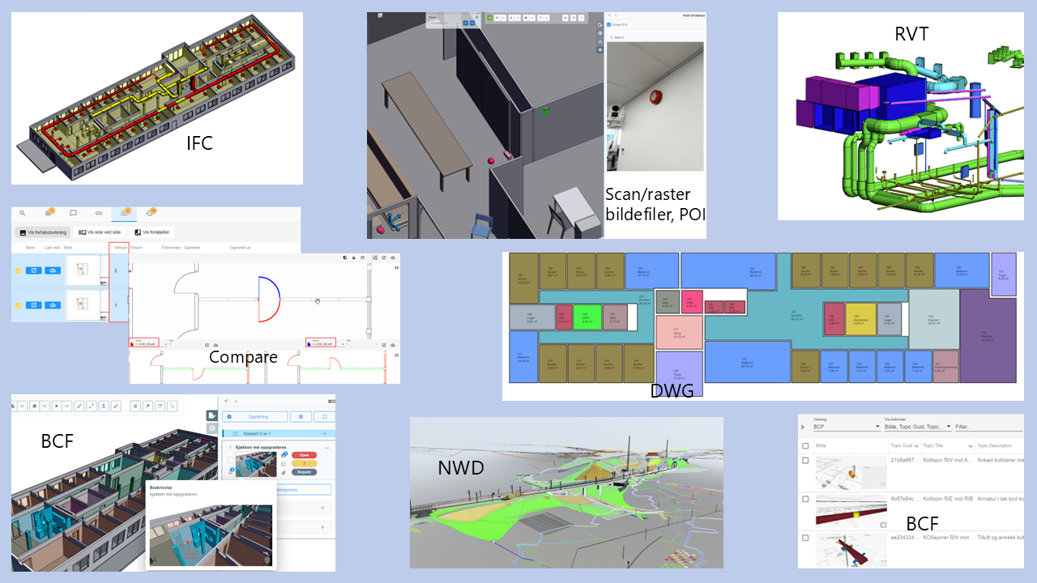Expand the Point 6 entry in POI panel
This screenshot has height=583, width=1037.
pyautogui.click(x=612, y=37)
